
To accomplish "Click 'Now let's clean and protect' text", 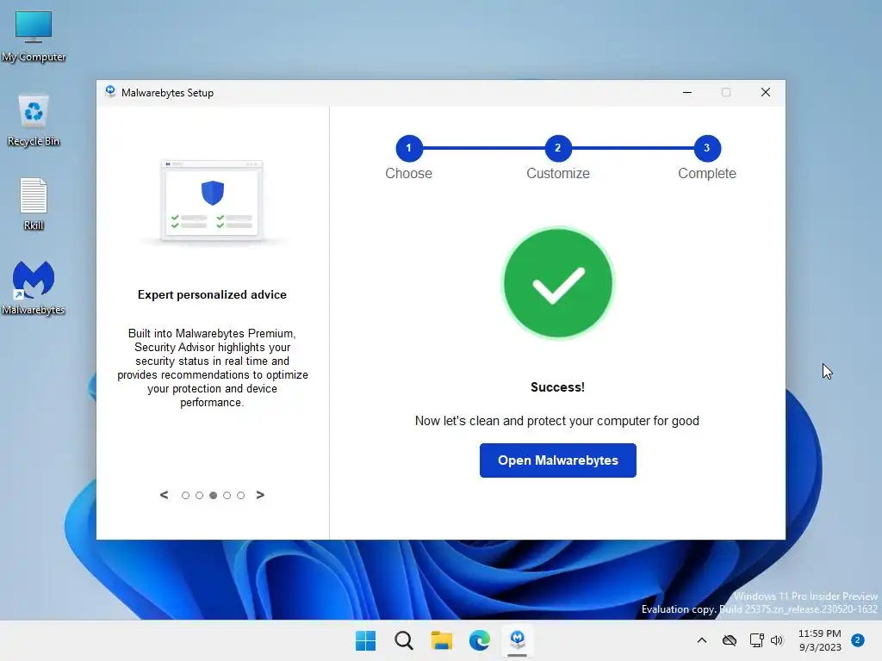I will click(x=557, y=421).
